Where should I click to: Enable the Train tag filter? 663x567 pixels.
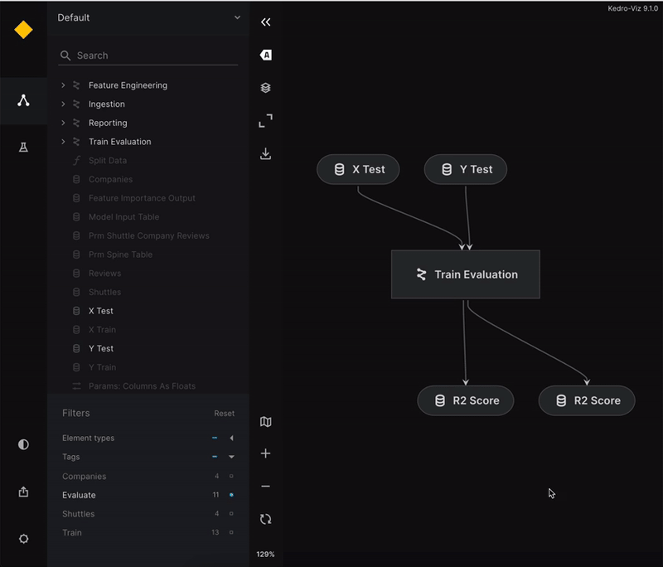click(231, 532)
